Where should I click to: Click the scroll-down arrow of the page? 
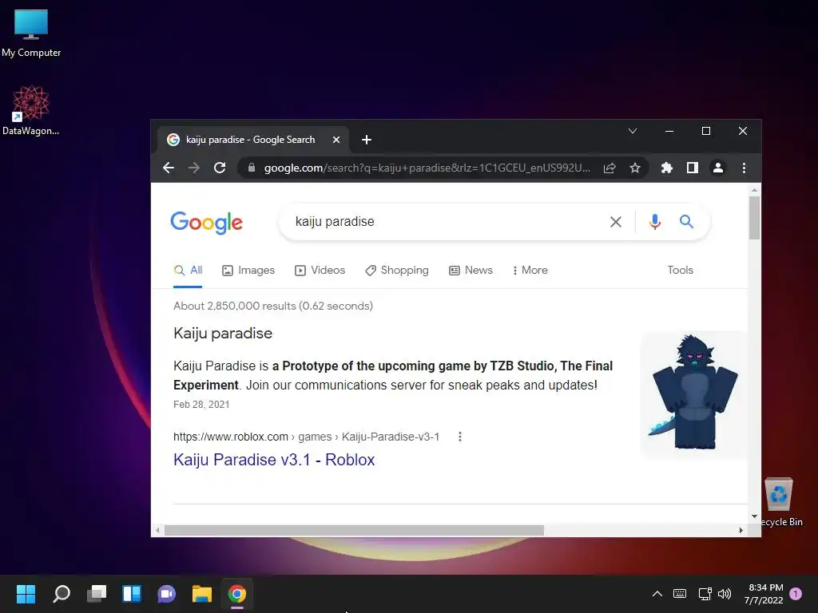click(x=754, y=516)
